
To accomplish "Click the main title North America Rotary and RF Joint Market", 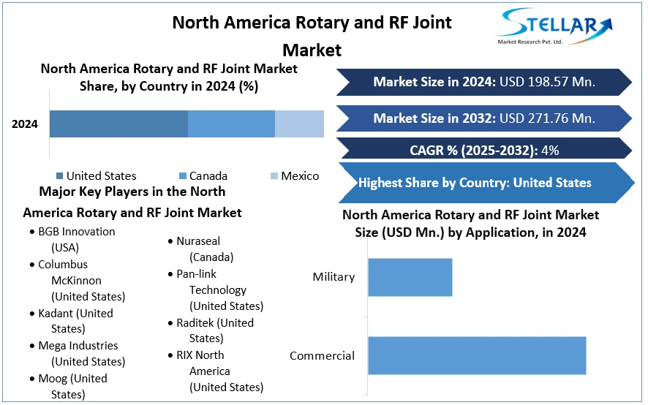I will [x=312, y=37].
